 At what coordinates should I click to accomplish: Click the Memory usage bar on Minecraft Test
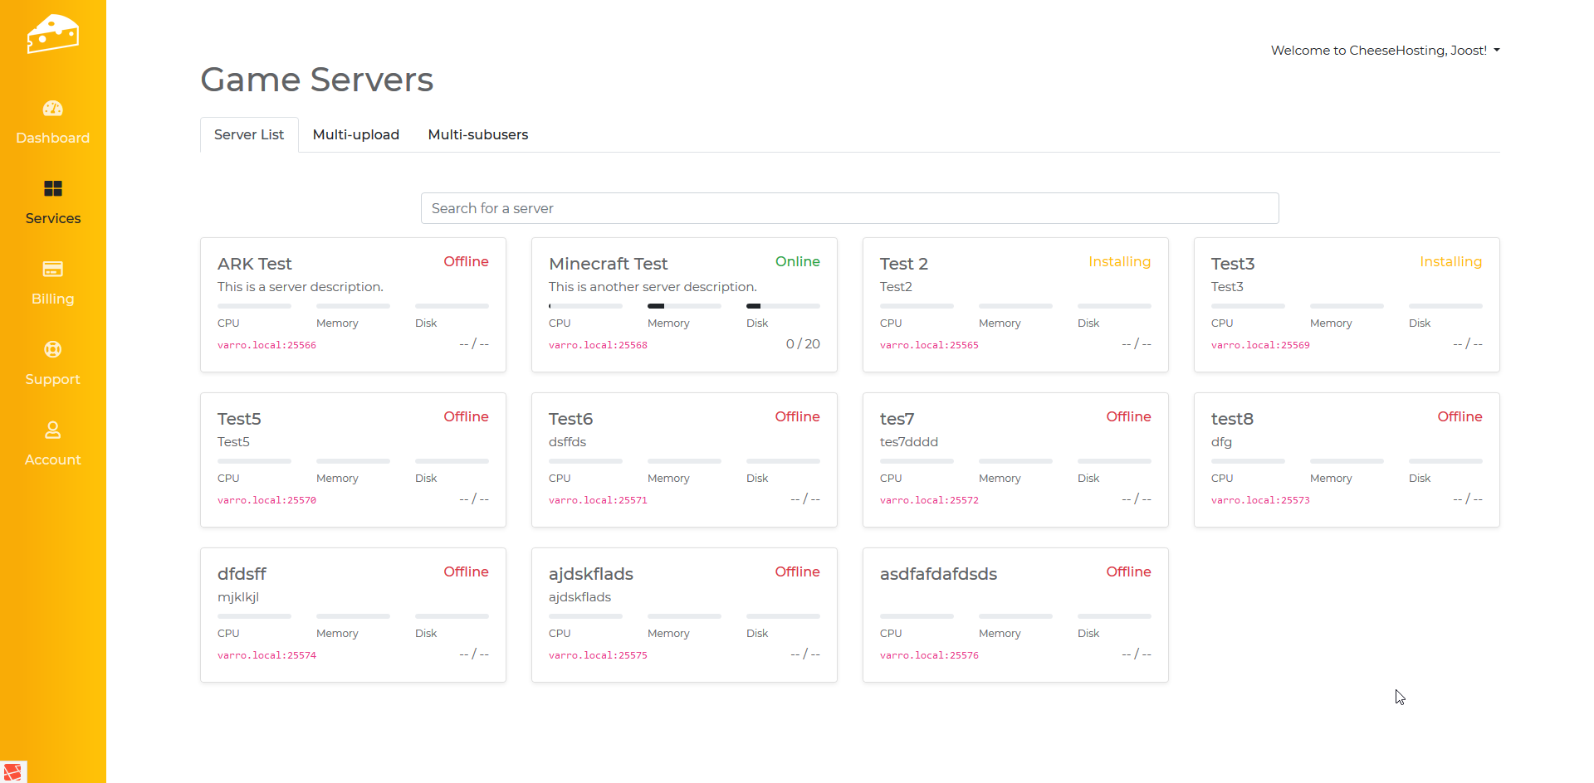684,306
